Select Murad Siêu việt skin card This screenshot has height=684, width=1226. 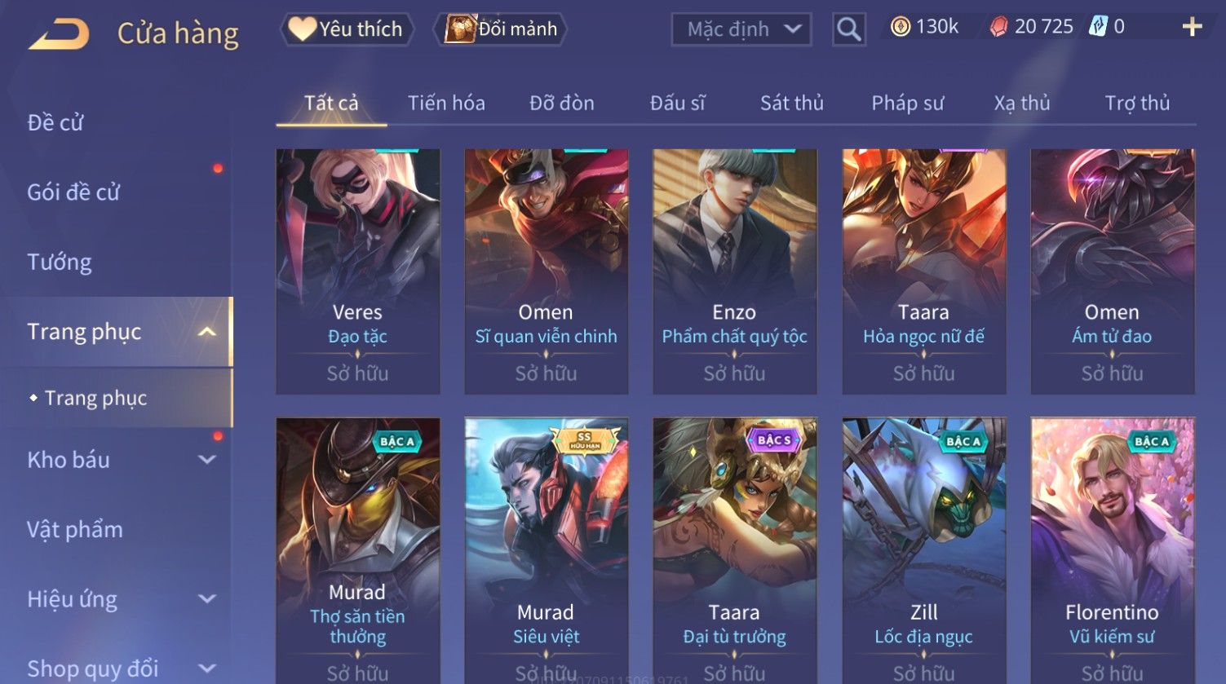[x=547, y=550]
